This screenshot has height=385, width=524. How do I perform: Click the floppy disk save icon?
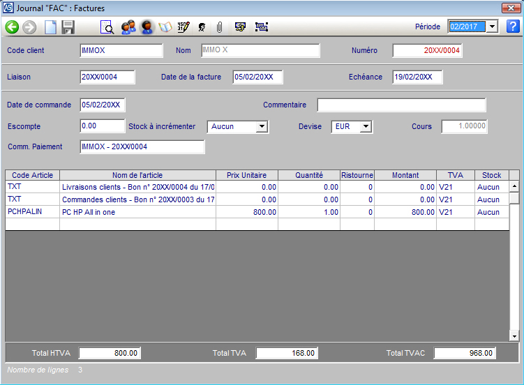68,27
